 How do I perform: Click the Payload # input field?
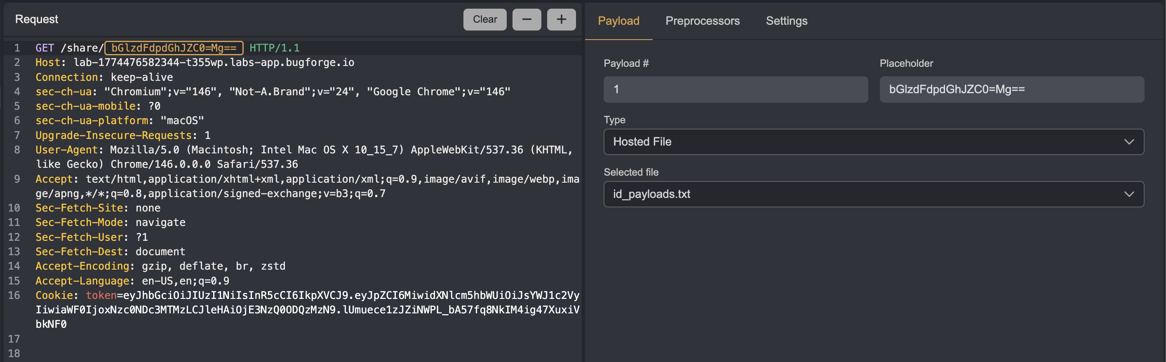coord(736,89)
